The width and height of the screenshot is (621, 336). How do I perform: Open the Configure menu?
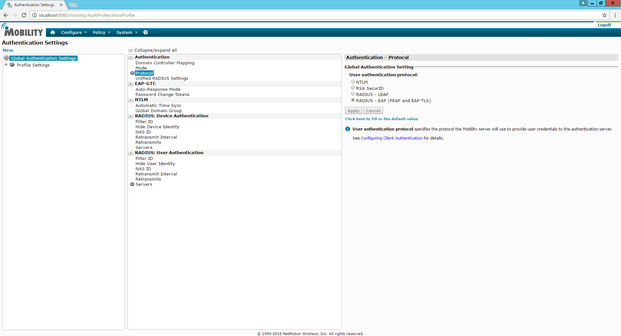[73, 32]
